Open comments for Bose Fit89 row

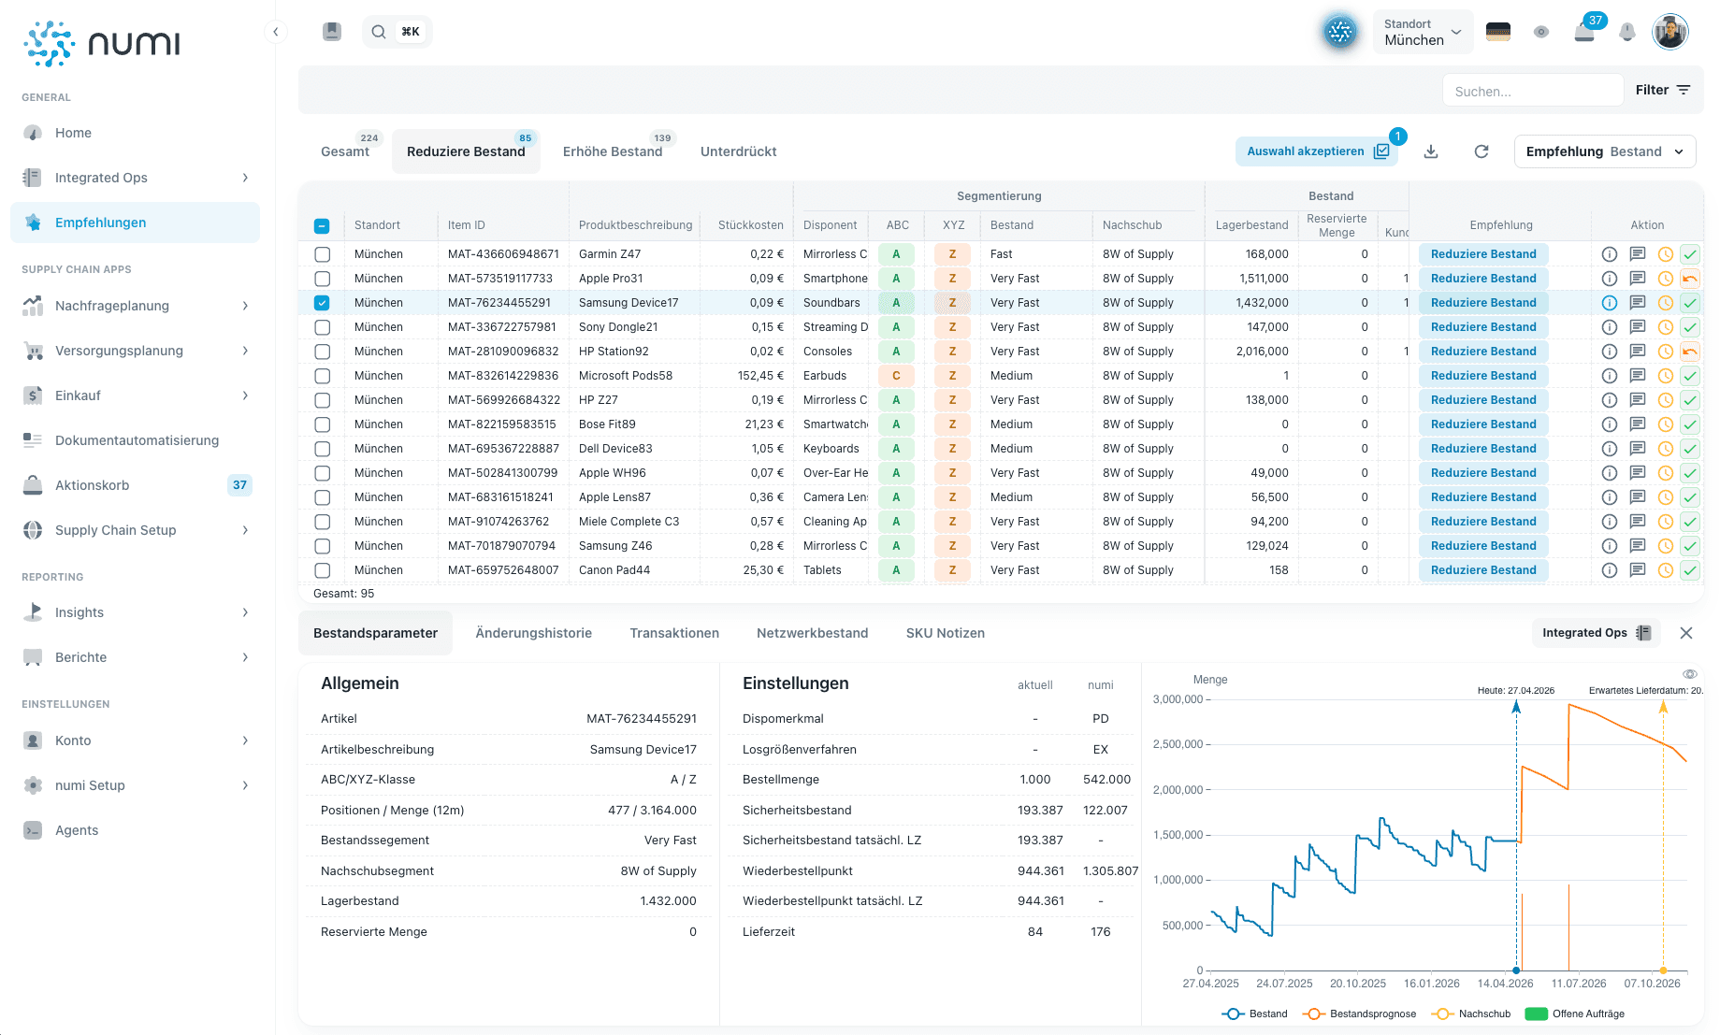click(1638, 424)
